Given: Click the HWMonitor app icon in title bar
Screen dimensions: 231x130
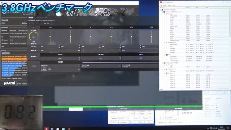Looking at the screenshot, I should [161, 3].
